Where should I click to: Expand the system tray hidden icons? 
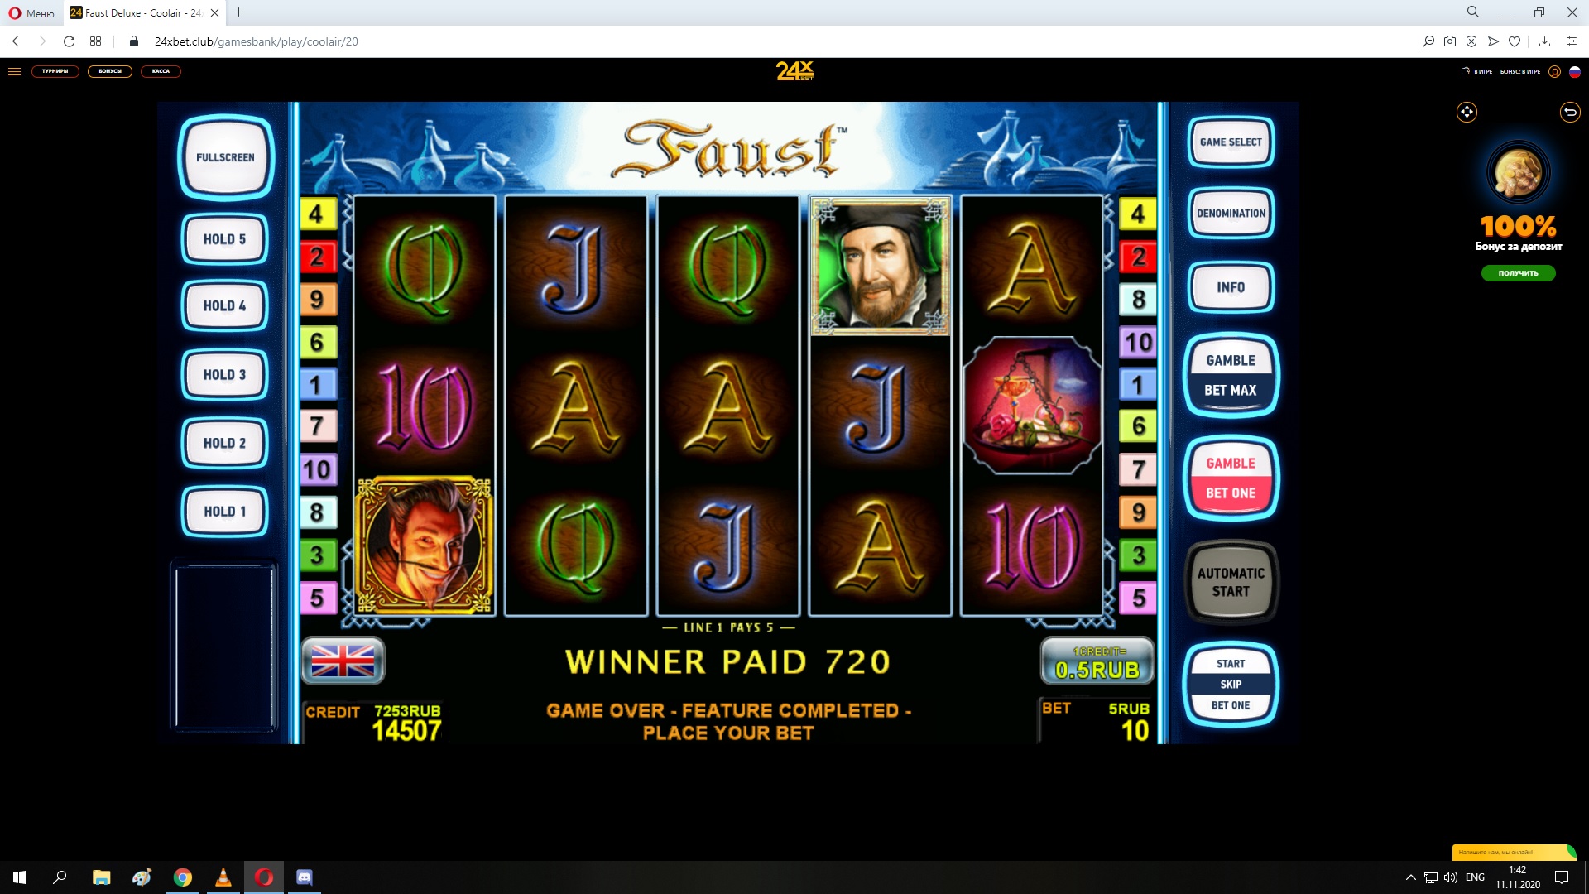pos(1410,877)
